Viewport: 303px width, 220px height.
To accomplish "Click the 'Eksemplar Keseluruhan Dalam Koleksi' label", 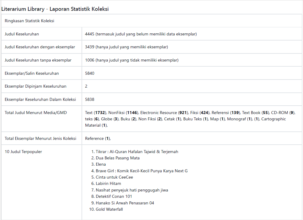I will pos(40,99).
